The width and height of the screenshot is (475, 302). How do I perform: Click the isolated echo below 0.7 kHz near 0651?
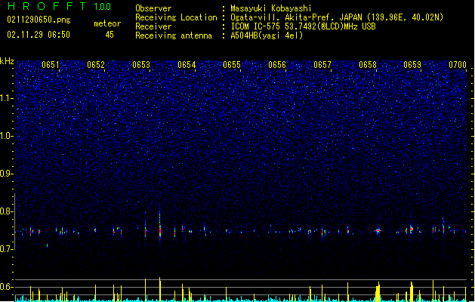click(48, 245)
